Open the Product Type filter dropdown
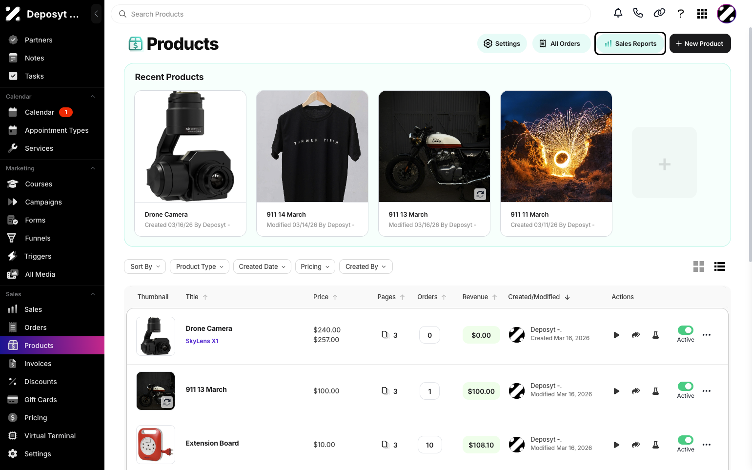The image size is (752, 470). point(200,266)
